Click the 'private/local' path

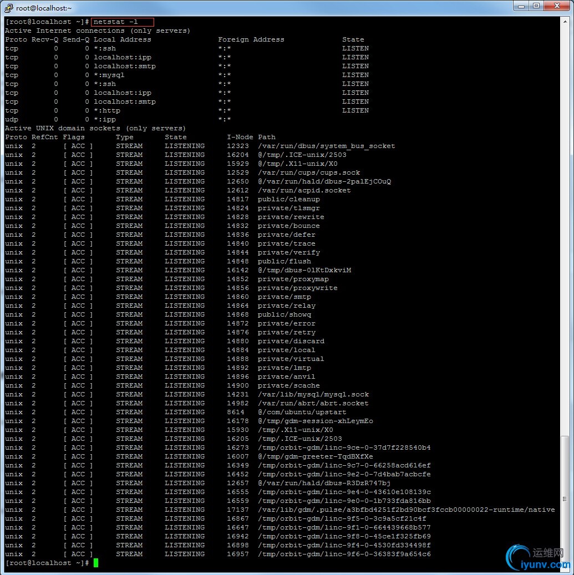click(287, 350)
